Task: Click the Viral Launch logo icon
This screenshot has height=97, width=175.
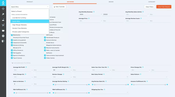Action: tap(3, 3)
